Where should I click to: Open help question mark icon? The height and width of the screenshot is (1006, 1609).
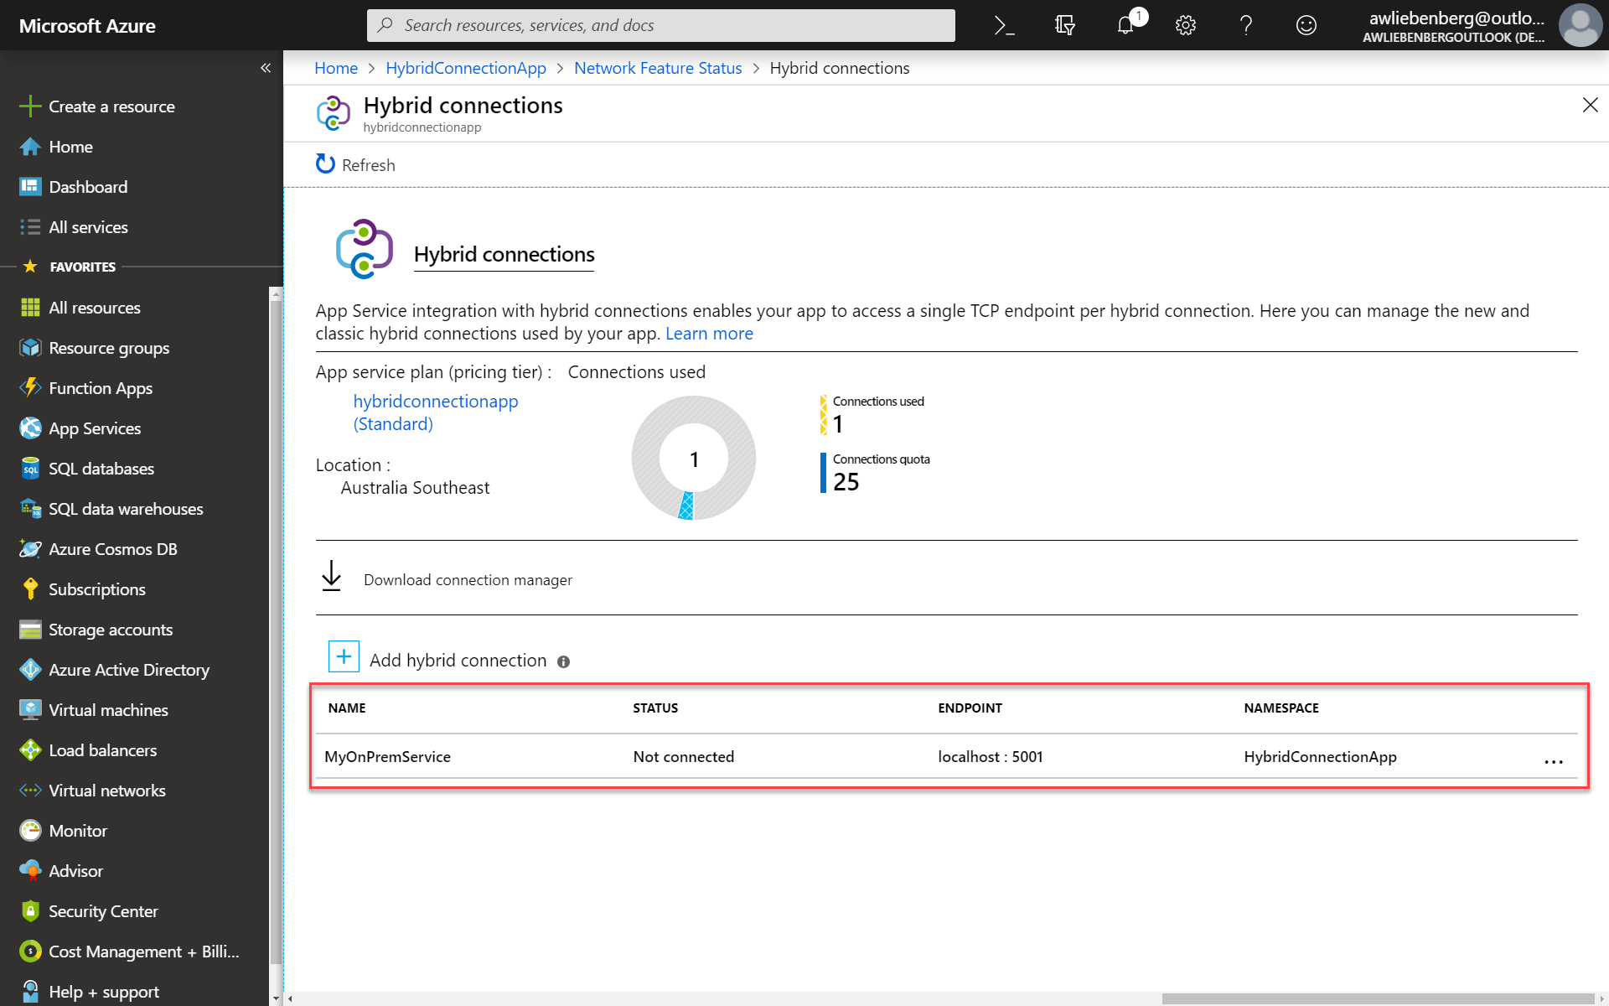1246,25
